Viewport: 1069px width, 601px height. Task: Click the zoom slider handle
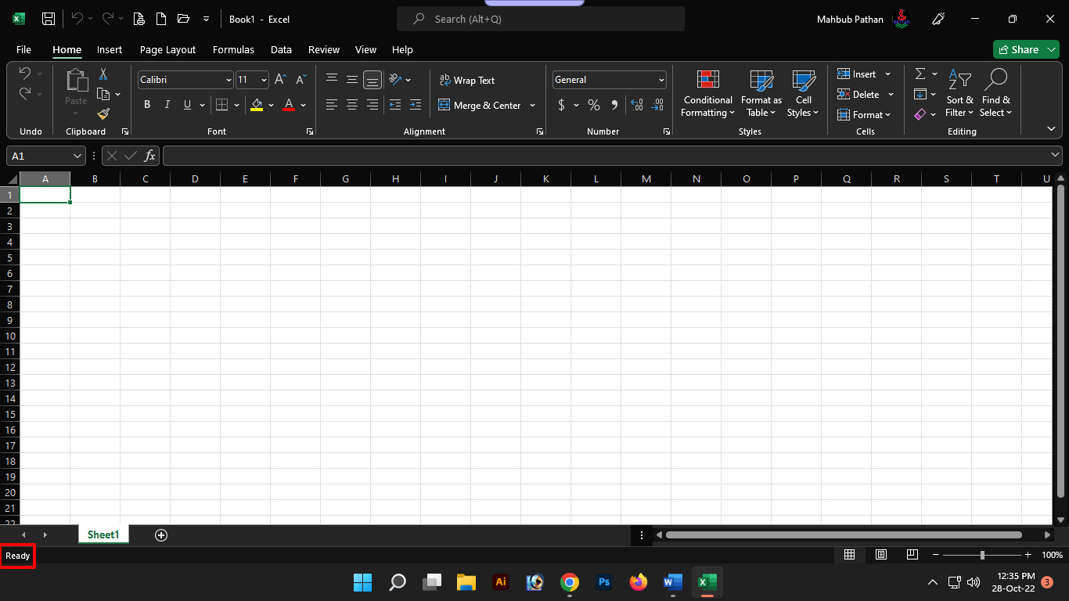coord(982,555)
